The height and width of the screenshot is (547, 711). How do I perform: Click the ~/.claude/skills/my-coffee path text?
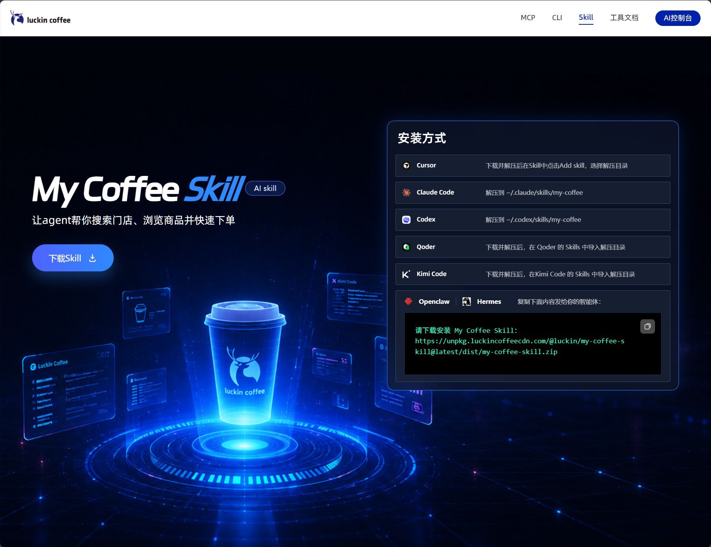coord(544,193)
